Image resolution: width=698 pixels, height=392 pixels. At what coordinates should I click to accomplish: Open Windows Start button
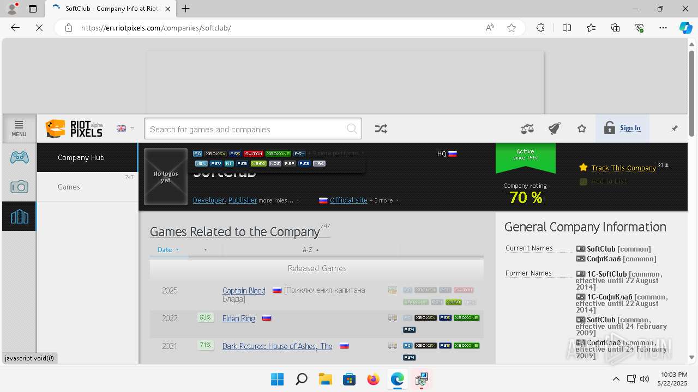pos(277,379)
